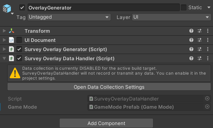This screenshot has width=213, height=128.
Task: Select the Survey Overlay Data Handler (Script) title
Action: click(69, 59)
